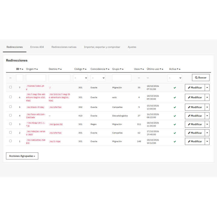
Task: Click the Buscar button
Action: point(201,78)
